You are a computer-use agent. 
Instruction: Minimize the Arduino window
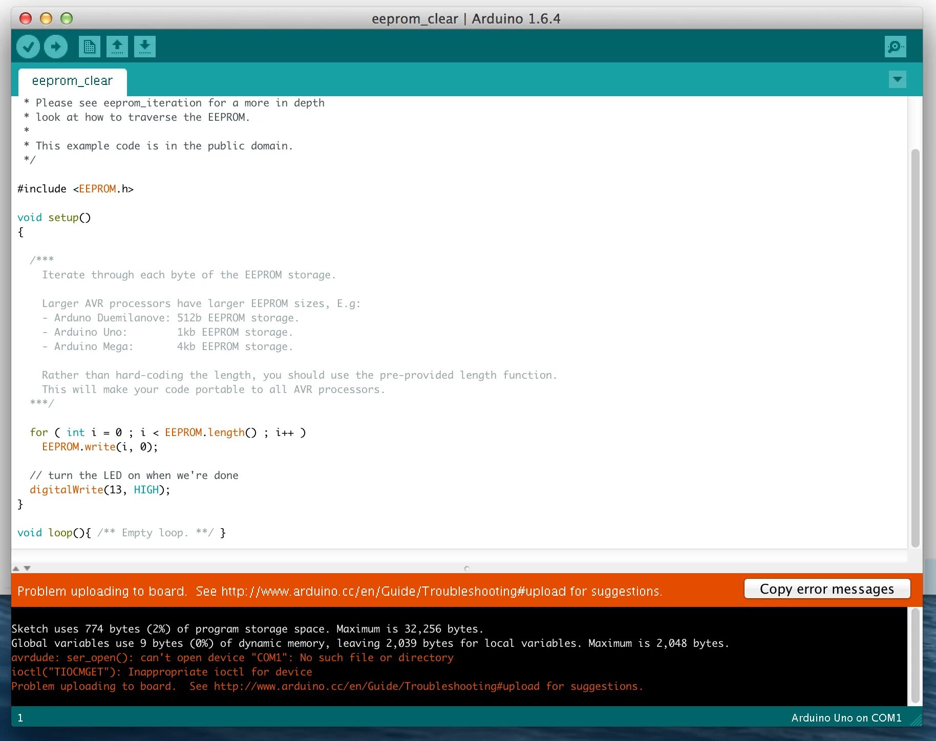(x=46, y=19)
